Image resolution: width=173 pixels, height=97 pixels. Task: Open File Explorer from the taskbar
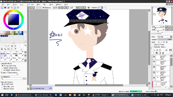(70, 95)
